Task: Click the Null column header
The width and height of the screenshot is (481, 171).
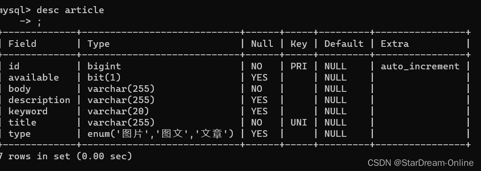Action: [x=262, y=44]
